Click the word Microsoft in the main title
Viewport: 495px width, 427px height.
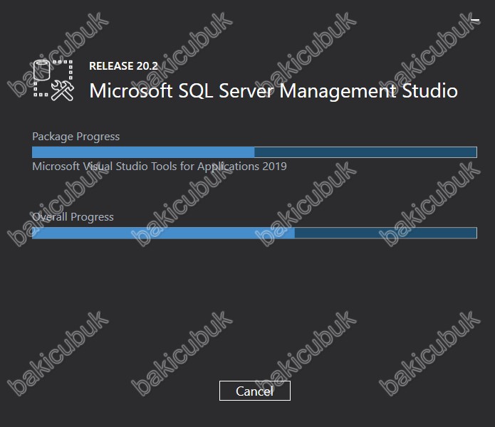click(x=131, y=91)
